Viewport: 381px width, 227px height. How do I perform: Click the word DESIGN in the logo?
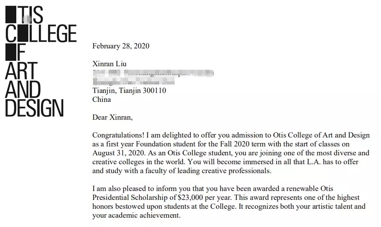(35, 108)
